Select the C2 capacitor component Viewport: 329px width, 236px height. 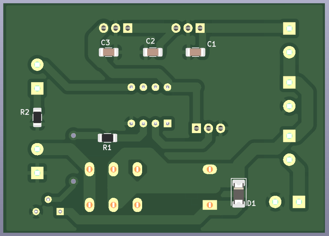click(153, 52)
